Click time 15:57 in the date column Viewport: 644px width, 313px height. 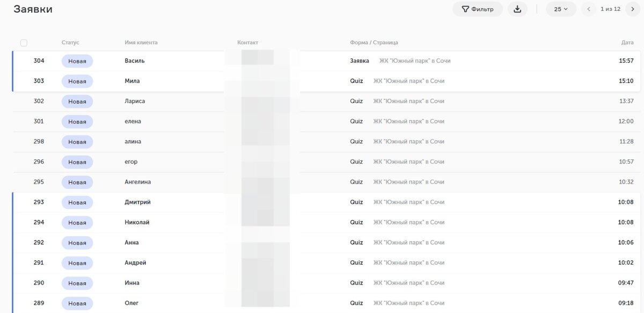tap(626, 61)
